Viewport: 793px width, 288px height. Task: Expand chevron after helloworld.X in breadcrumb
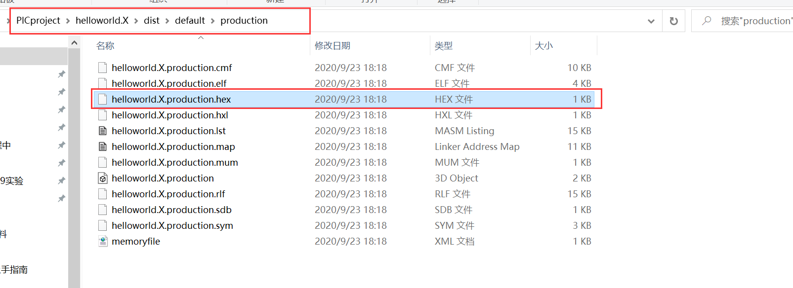136,21
